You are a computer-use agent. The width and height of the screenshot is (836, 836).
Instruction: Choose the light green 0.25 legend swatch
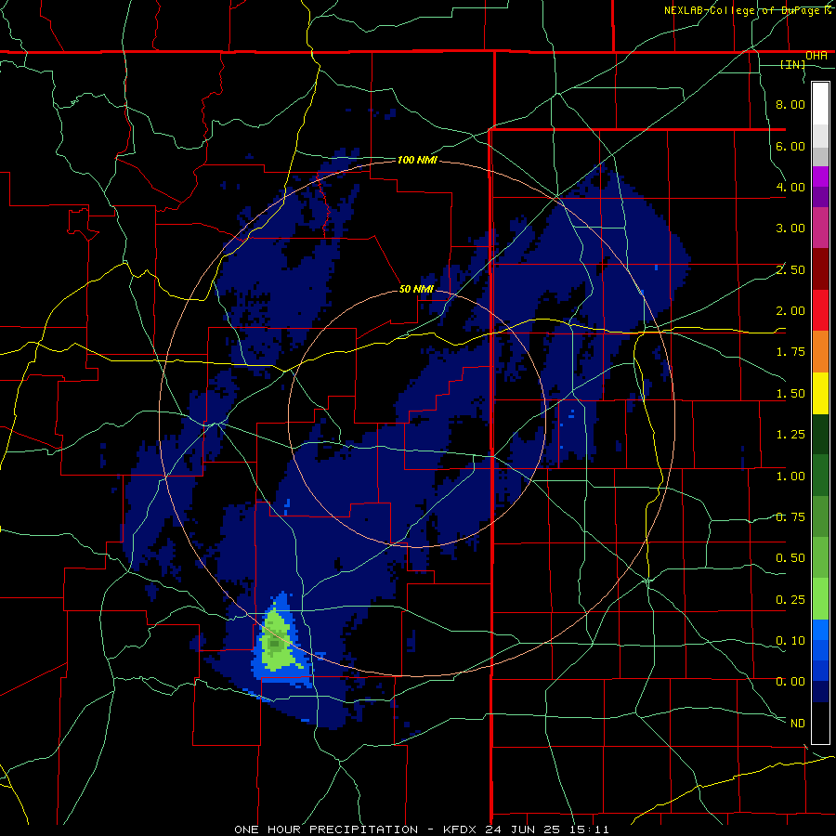click(x=820, y=599)
